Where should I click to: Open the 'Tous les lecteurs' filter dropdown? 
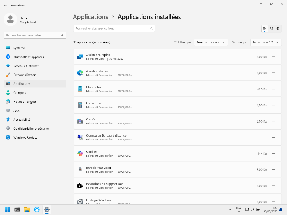(210, 42)
